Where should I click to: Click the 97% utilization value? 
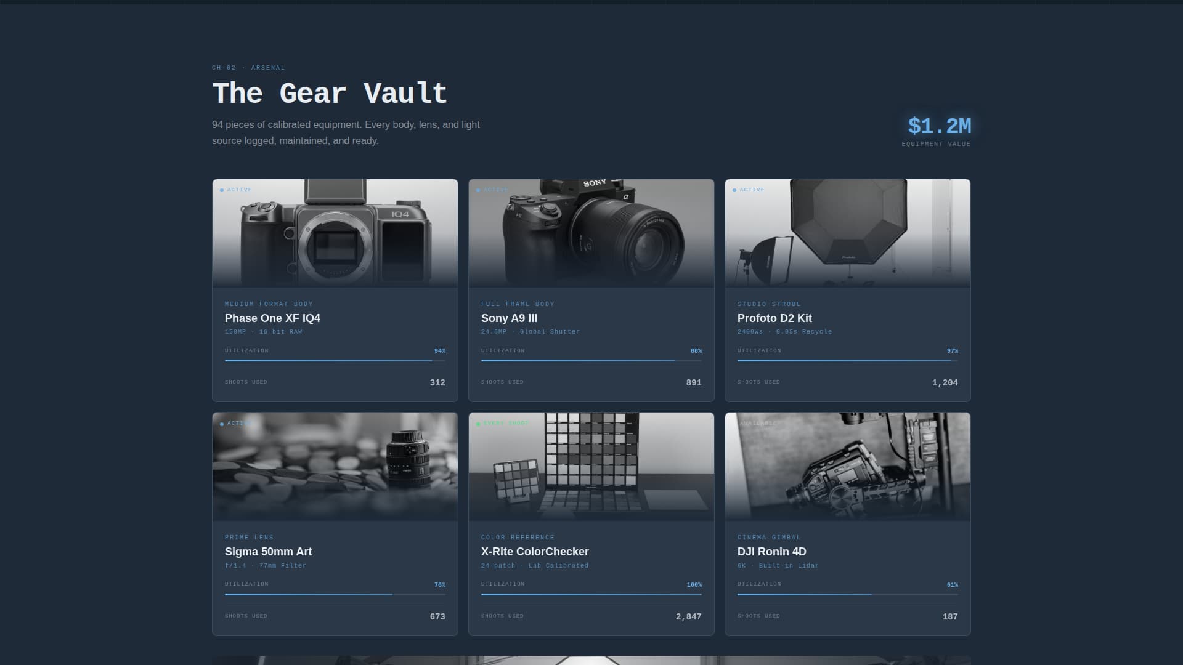coord(953,351)
